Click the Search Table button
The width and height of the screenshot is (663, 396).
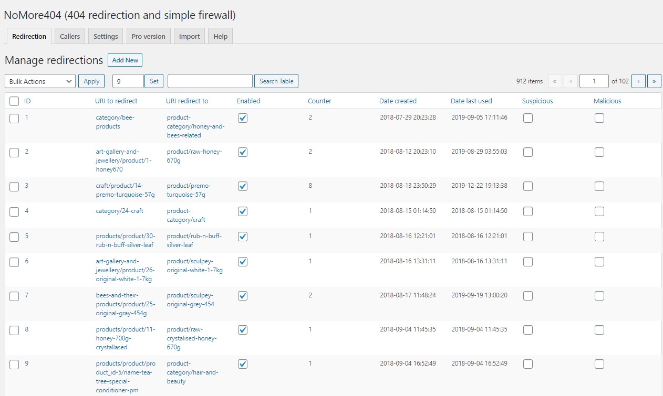[x=276, y=81]
